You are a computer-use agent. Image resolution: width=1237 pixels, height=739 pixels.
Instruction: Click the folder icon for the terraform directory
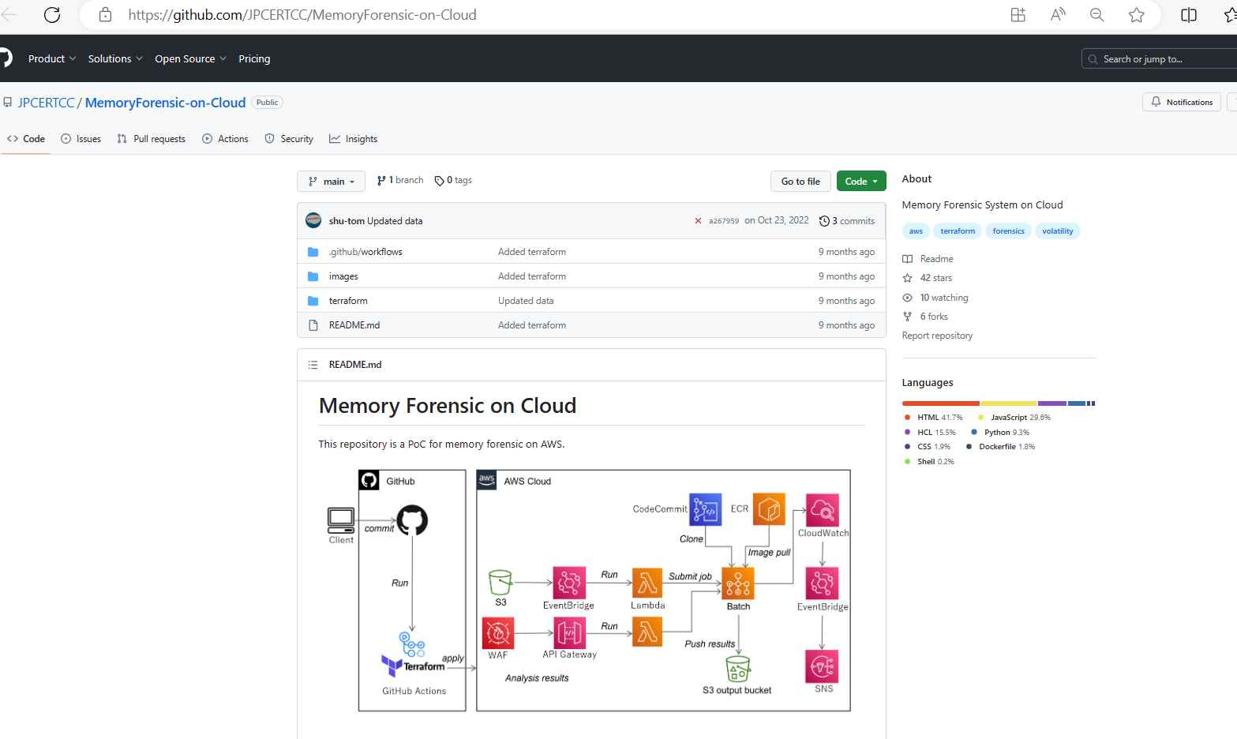pos(313,300)
